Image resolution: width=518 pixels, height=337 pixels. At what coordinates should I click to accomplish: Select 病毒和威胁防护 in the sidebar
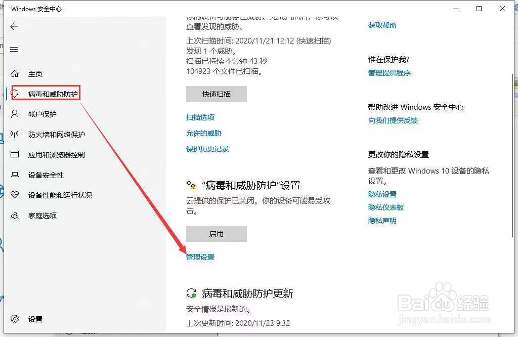pos(53,94)
